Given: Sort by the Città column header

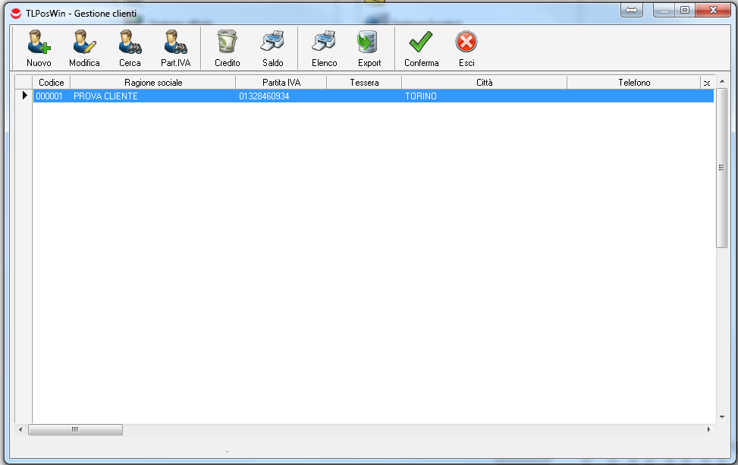Looking at the screenshot, I should 484,83.
